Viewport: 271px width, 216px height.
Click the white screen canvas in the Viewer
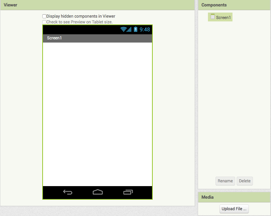(97, 114)
